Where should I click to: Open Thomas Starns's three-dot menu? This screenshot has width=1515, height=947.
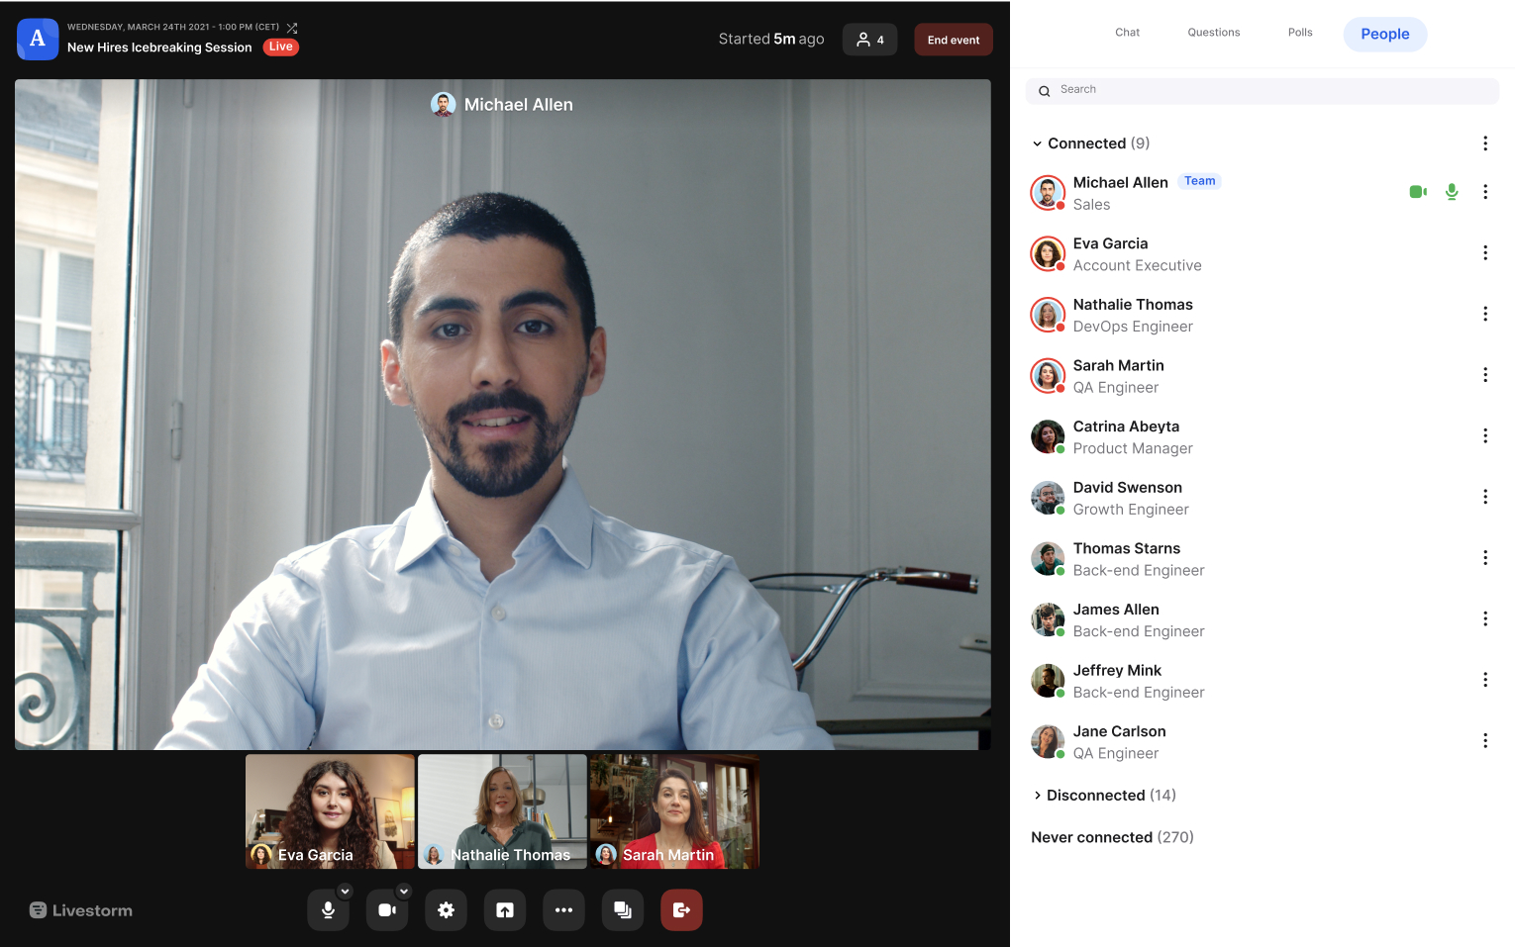[x=1485, y=558]
